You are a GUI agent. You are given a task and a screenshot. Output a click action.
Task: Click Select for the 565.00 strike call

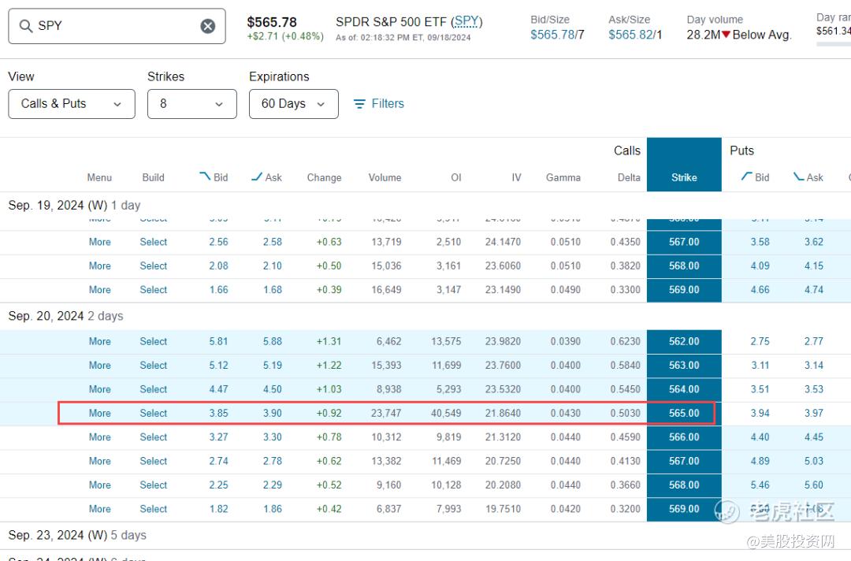[x=153, y=414]
